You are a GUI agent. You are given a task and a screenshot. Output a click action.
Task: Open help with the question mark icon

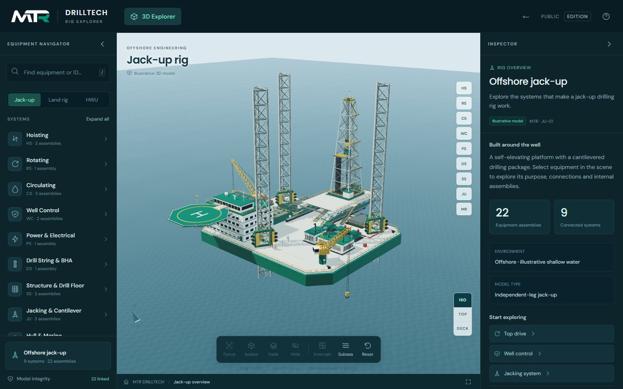pyautogui.click(x=606, y=17)
